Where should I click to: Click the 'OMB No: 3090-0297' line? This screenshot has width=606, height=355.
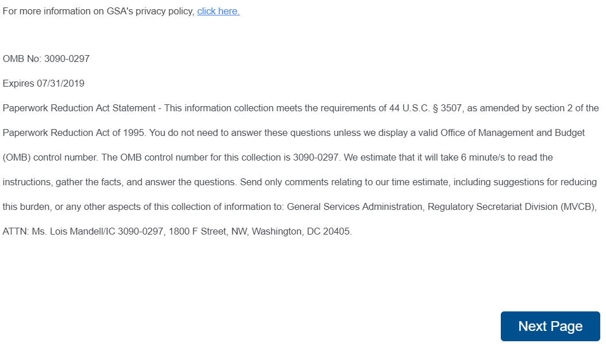tap(46, 58)
